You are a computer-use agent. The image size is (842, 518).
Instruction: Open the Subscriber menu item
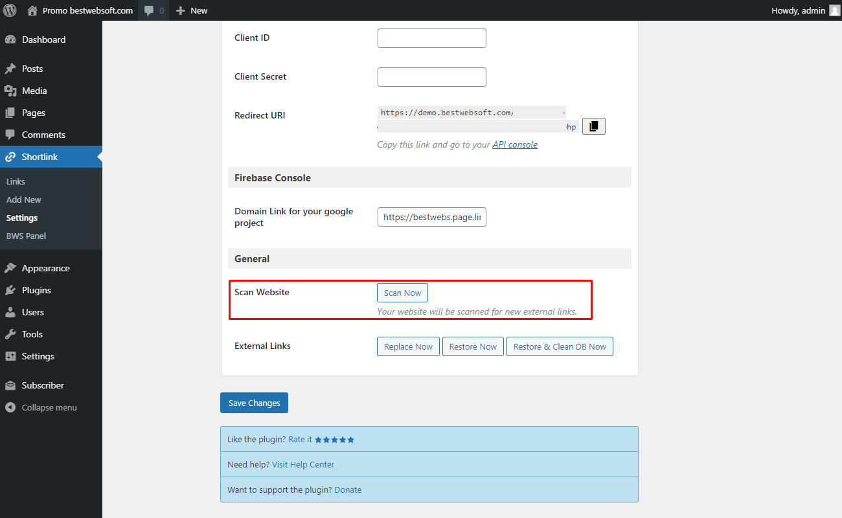tap(51, 385)
